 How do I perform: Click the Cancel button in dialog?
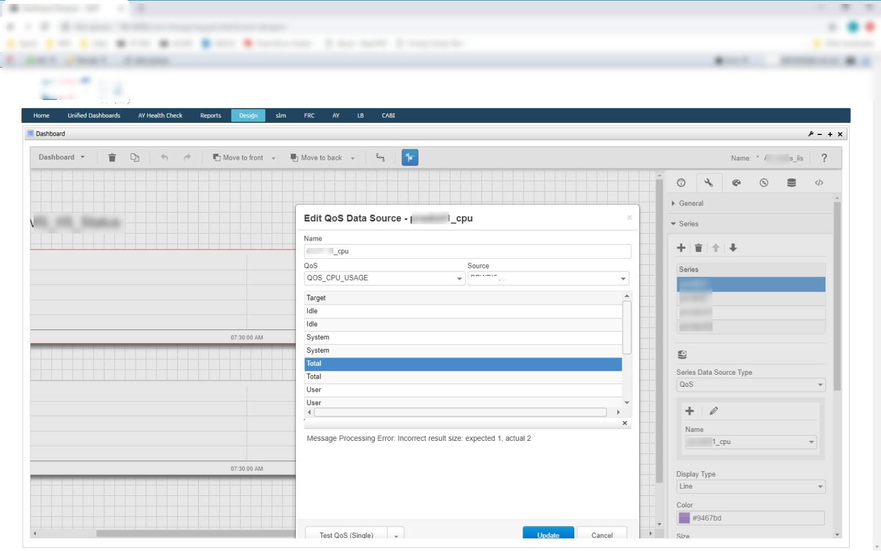pos(602,534)
